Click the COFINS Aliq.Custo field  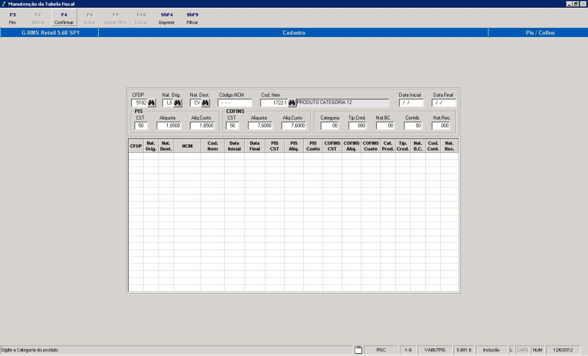tap(293, 125)
